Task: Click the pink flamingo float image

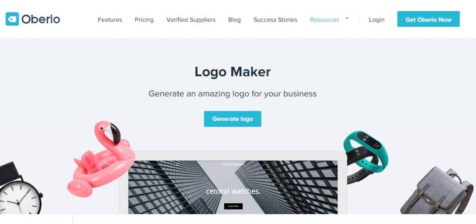Action: pyautogui.click(x=101, y=159)
